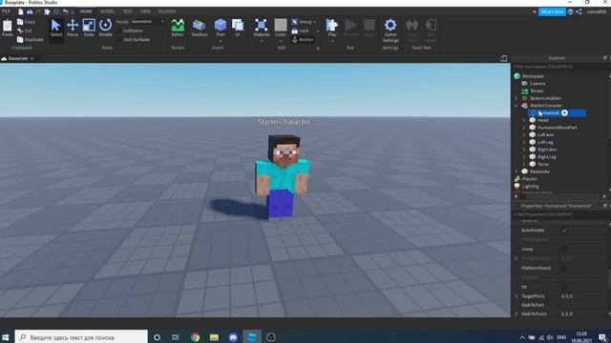
Task: Click Duplicate in Clipboard group
Action: pyautogui.click(x=30, y=39)
